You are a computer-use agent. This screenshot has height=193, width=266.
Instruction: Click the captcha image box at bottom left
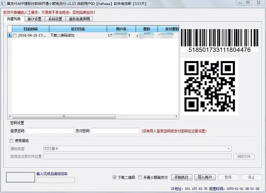[x=20, y=177]
